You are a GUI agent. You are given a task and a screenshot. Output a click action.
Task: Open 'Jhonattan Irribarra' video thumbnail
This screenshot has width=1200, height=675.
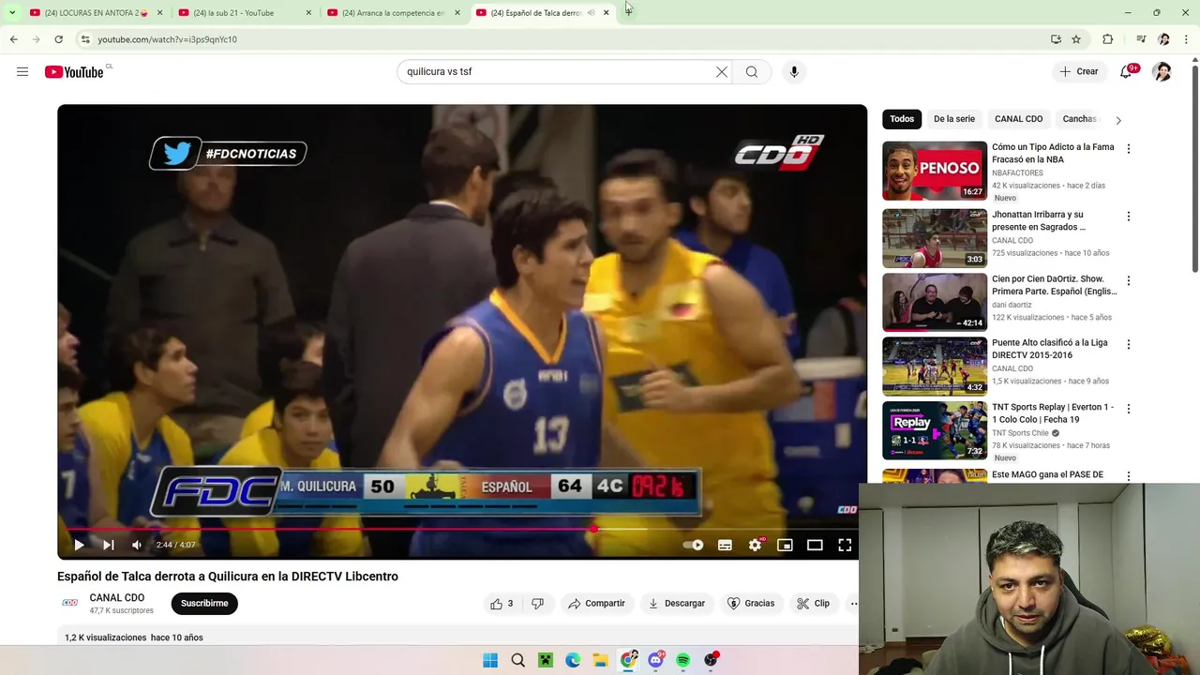(935, 238)
